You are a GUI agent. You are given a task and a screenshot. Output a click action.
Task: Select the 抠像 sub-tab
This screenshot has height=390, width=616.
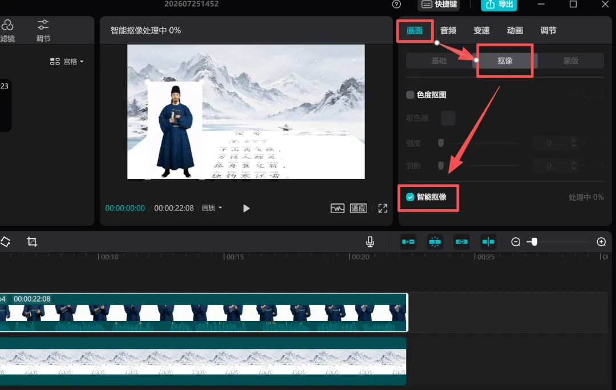505,61
